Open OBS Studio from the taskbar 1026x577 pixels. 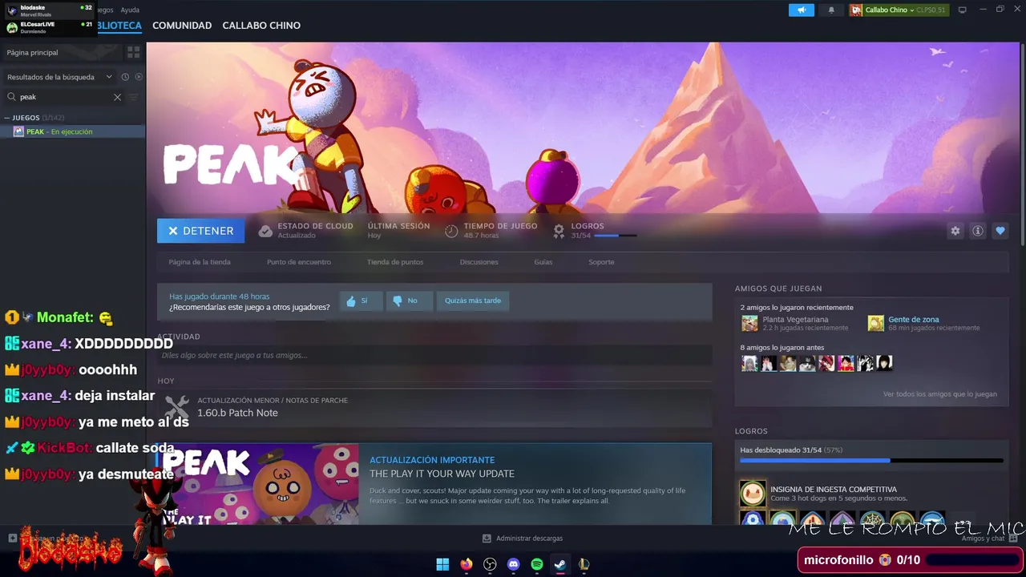click(x=490, y=564)
